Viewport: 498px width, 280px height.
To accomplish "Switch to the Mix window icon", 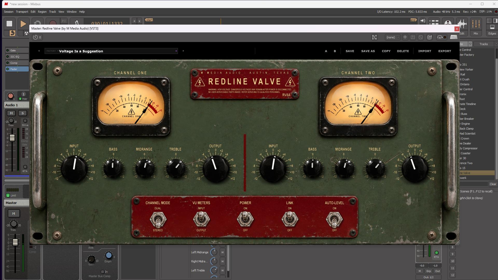I will point(476,27).
